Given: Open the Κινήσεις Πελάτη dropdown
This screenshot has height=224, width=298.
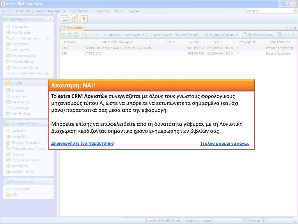Looking at the screenshot, I should [221, 35].
